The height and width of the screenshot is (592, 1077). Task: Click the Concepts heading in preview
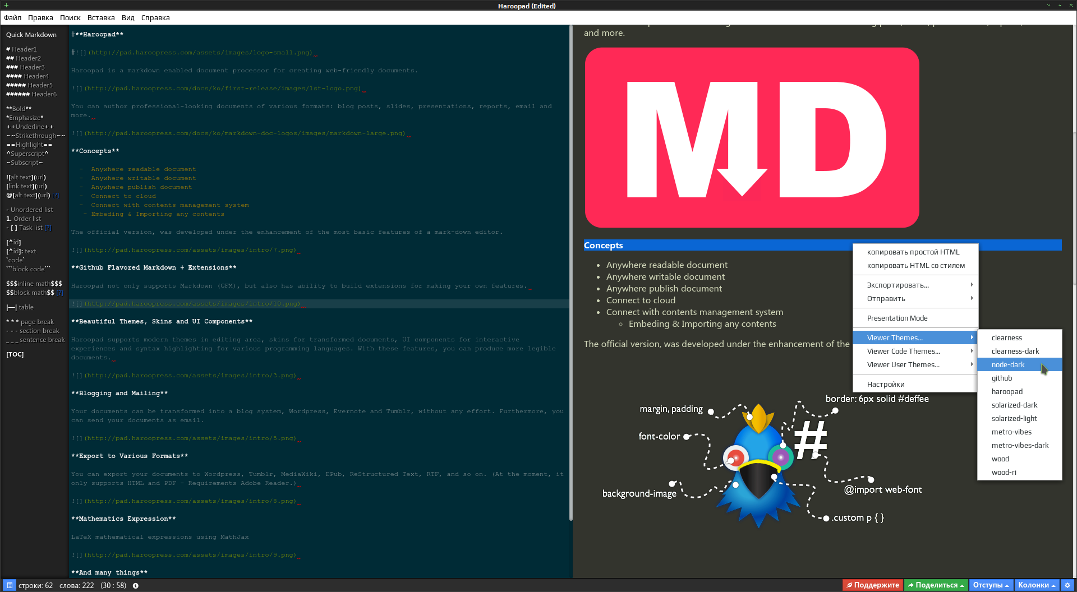point(604,246)
